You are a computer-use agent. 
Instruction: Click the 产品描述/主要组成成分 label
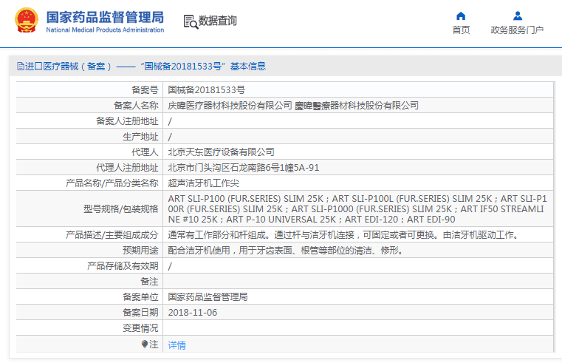click(x=112, y=235)
